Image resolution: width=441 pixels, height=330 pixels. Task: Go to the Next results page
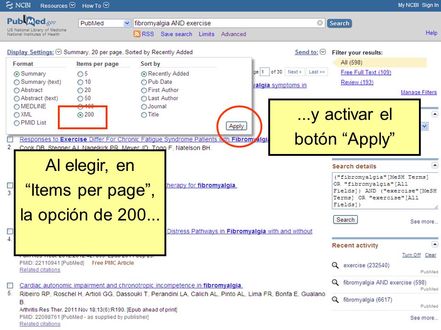coord(294,72)
